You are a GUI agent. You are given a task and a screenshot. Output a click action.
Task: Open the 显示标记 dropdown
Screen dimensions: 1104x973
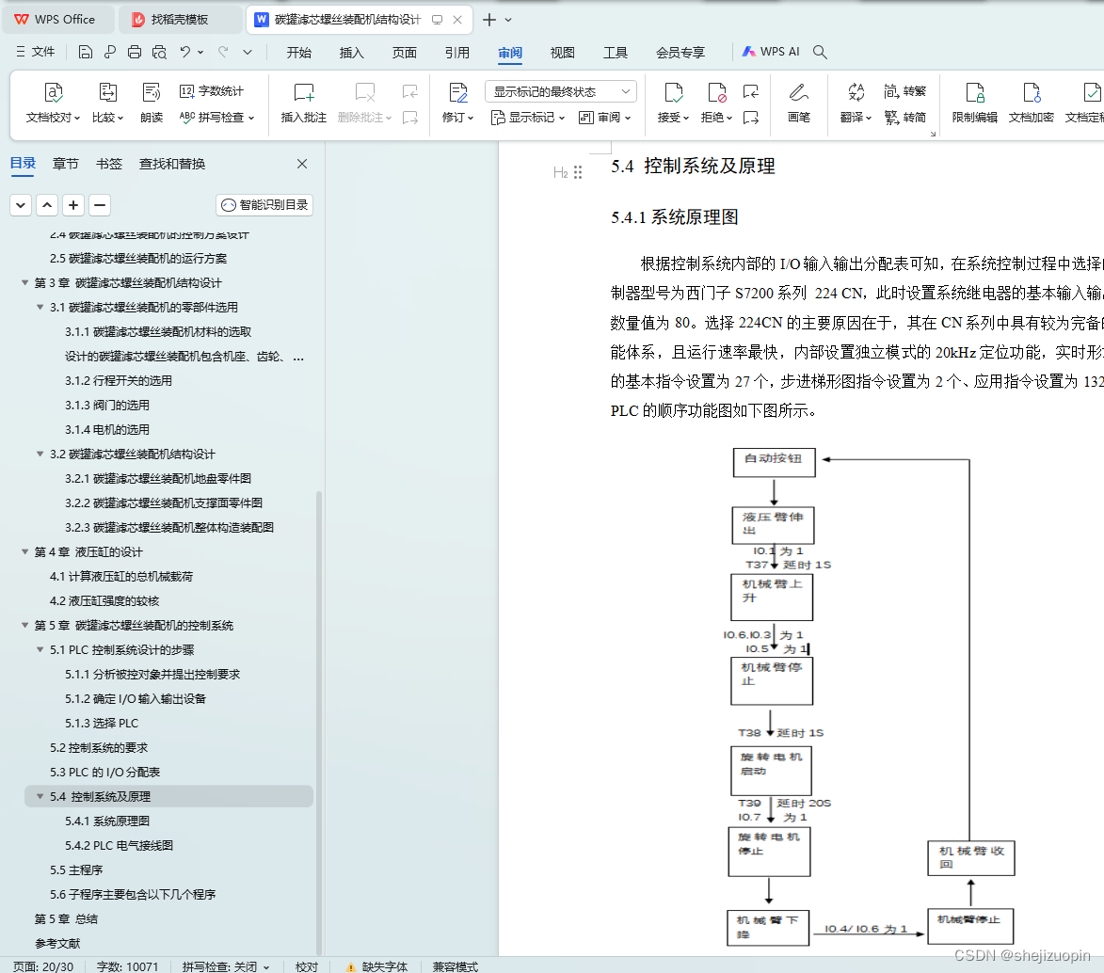pyautogui.click(x=528, y=117)
